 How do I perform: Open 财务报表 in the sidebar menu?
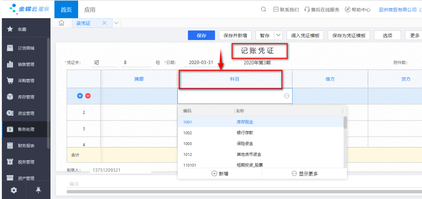click(26, 146)
